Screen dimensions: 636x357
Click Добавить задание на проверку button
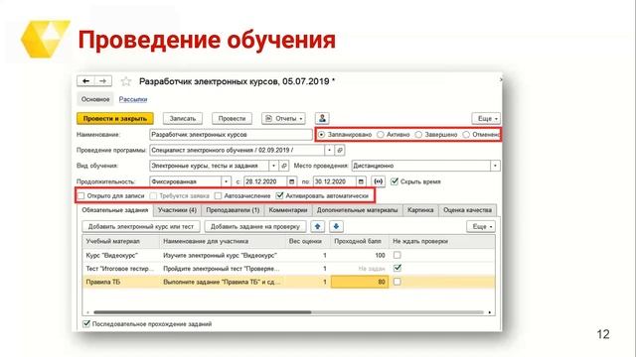[x=255, y=226]
